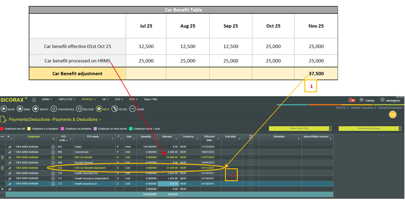The image size is (405, 200).
Task: Reload the payments grid
Action: pos(79,109)
